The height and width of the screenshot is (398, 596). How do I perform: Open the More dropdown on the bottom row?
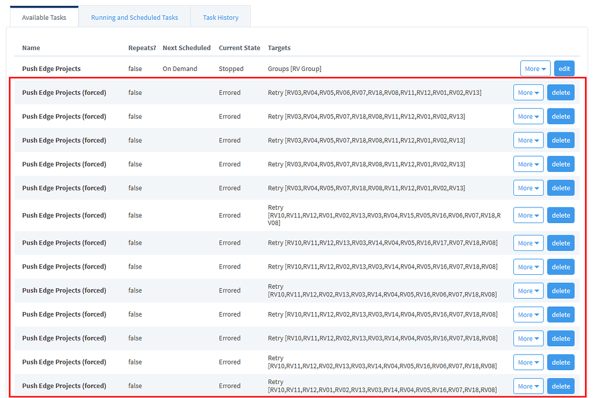[528, 386]
